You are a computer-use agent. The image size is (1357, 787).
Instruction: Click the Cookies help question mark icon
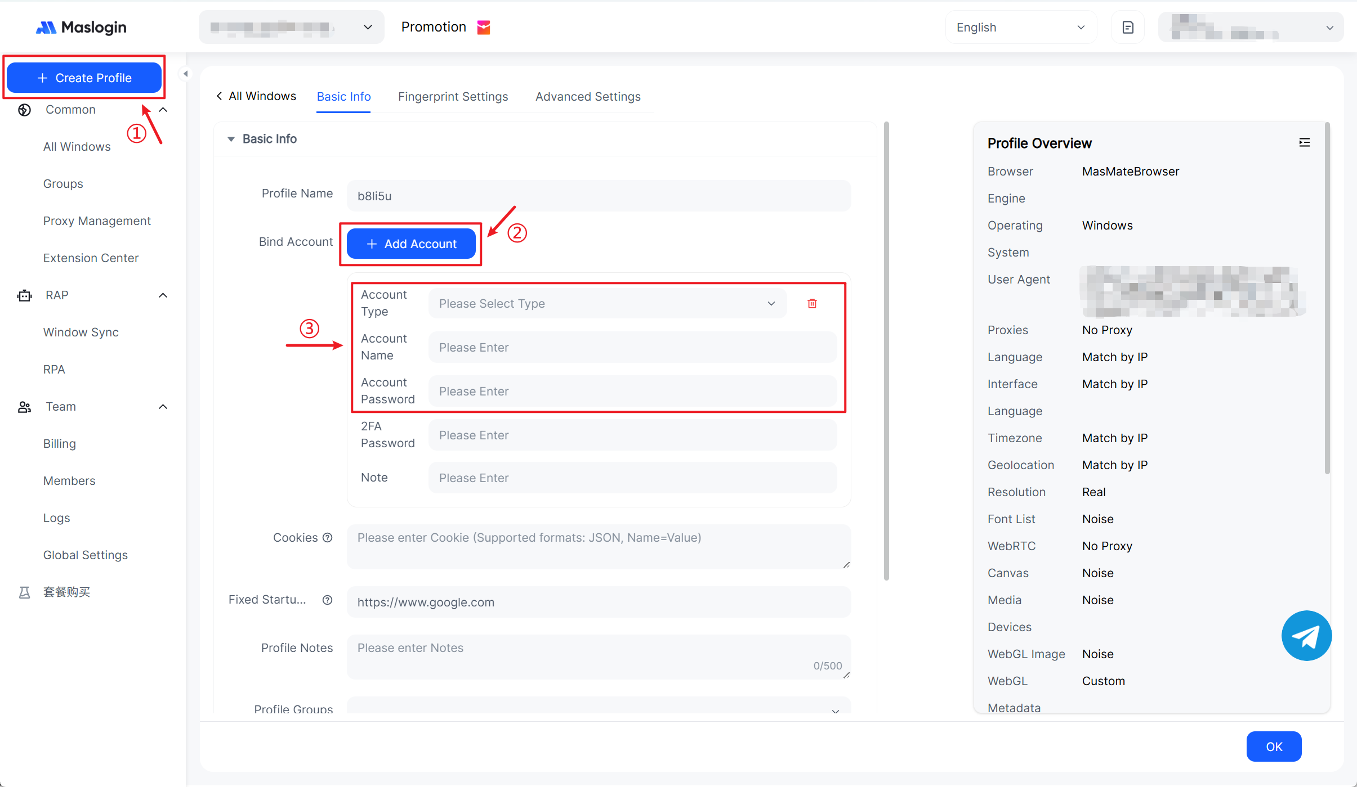point(328,538)
